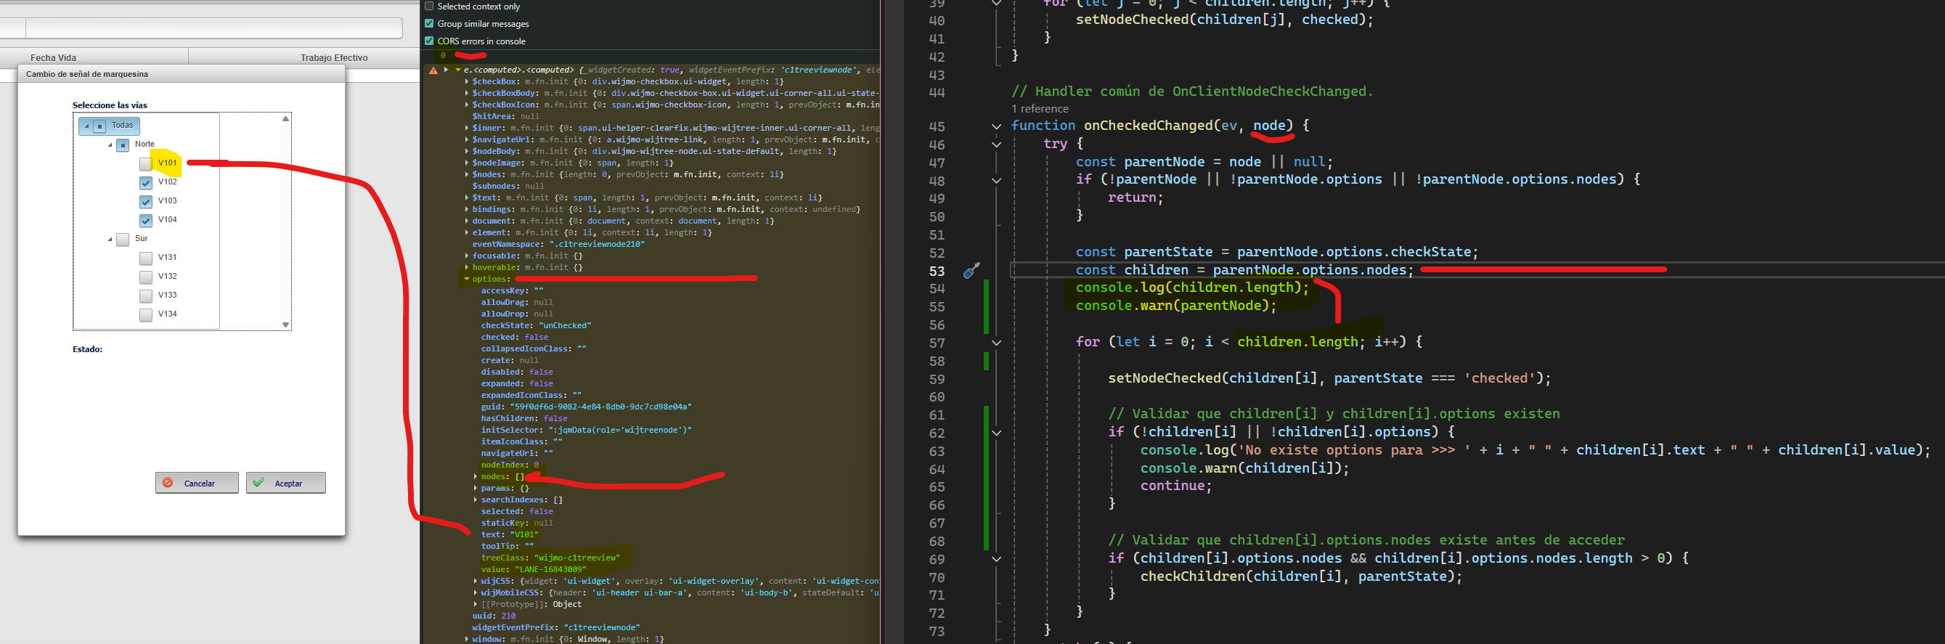
Task: Uncheck the V103 lane checkbox
Action: [x=146, y=202]
